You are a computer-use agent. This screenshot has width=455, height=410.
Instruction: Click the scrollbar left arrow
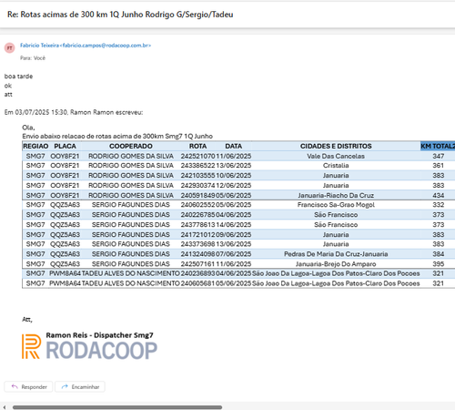[x=5, y=407]
